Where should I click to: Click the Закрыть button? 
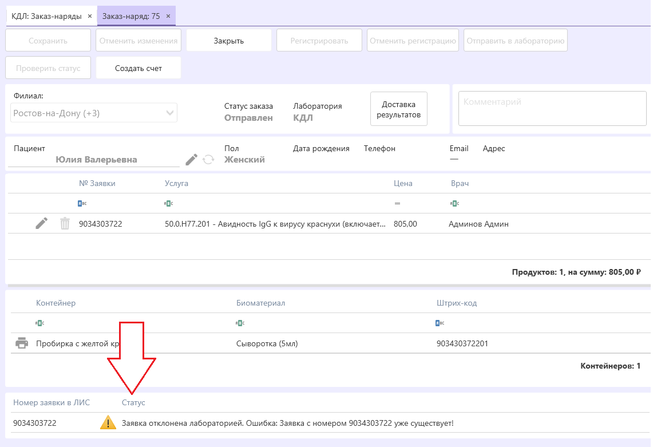pos(228,41)
